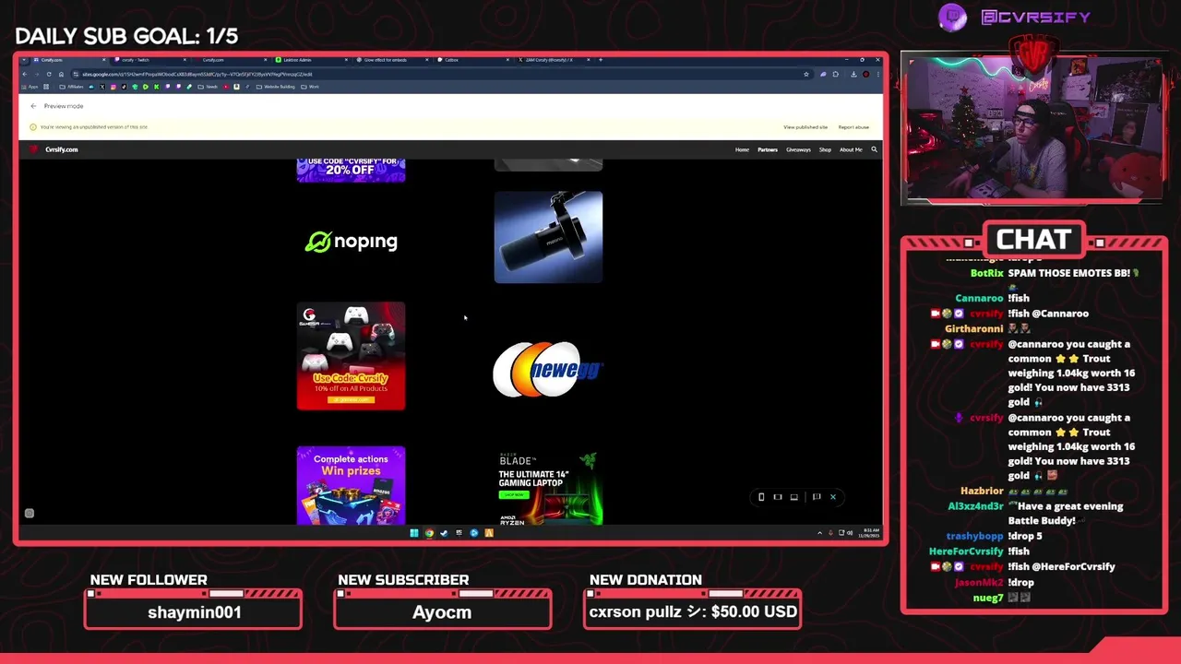Open the microphone product image
The image size is (1181, 664).
coord(548,237)
